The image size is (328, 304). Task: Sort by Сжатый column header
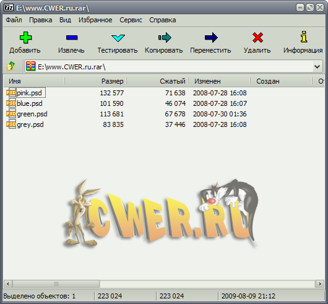pyautogui.click(x=158, y=81)
